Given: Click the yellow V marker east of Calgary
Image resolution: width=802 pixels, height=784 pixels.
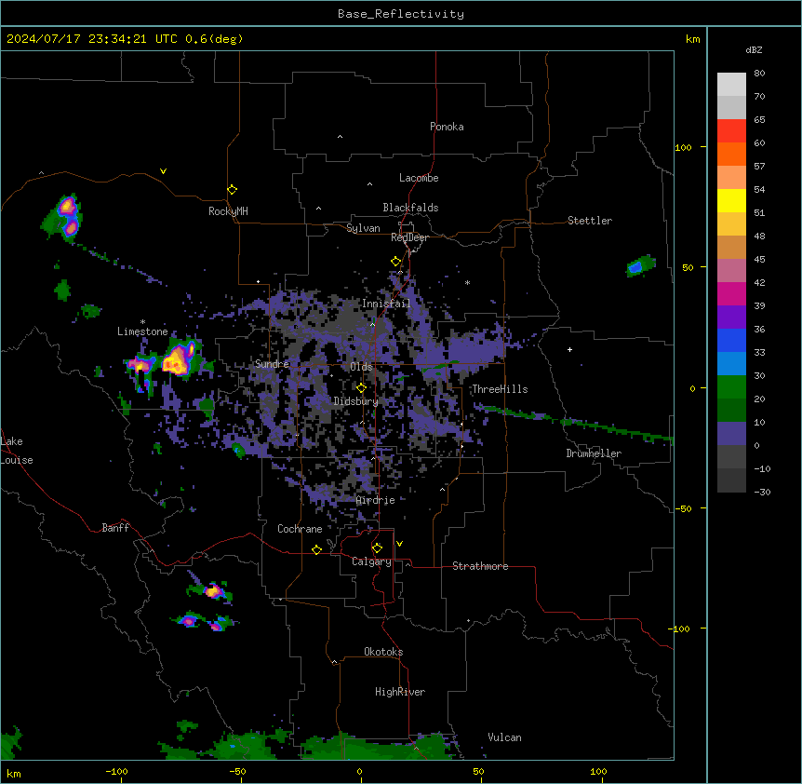Looking at the screenshot, I should click(399, 544).
